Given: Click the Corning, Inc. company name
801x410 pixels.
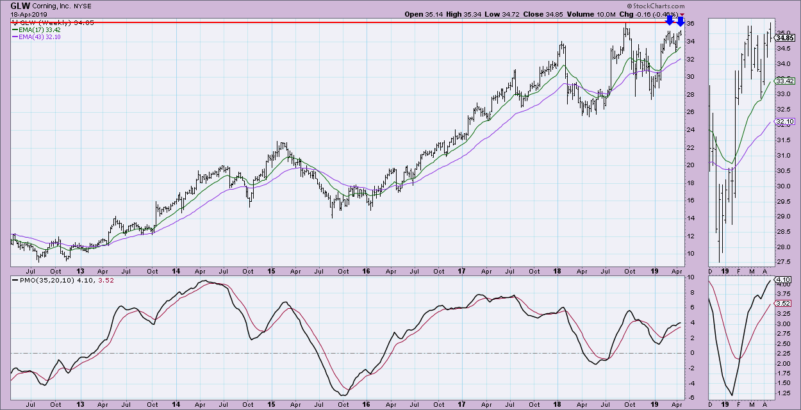Looking at the screenshot, I should 53,6.
